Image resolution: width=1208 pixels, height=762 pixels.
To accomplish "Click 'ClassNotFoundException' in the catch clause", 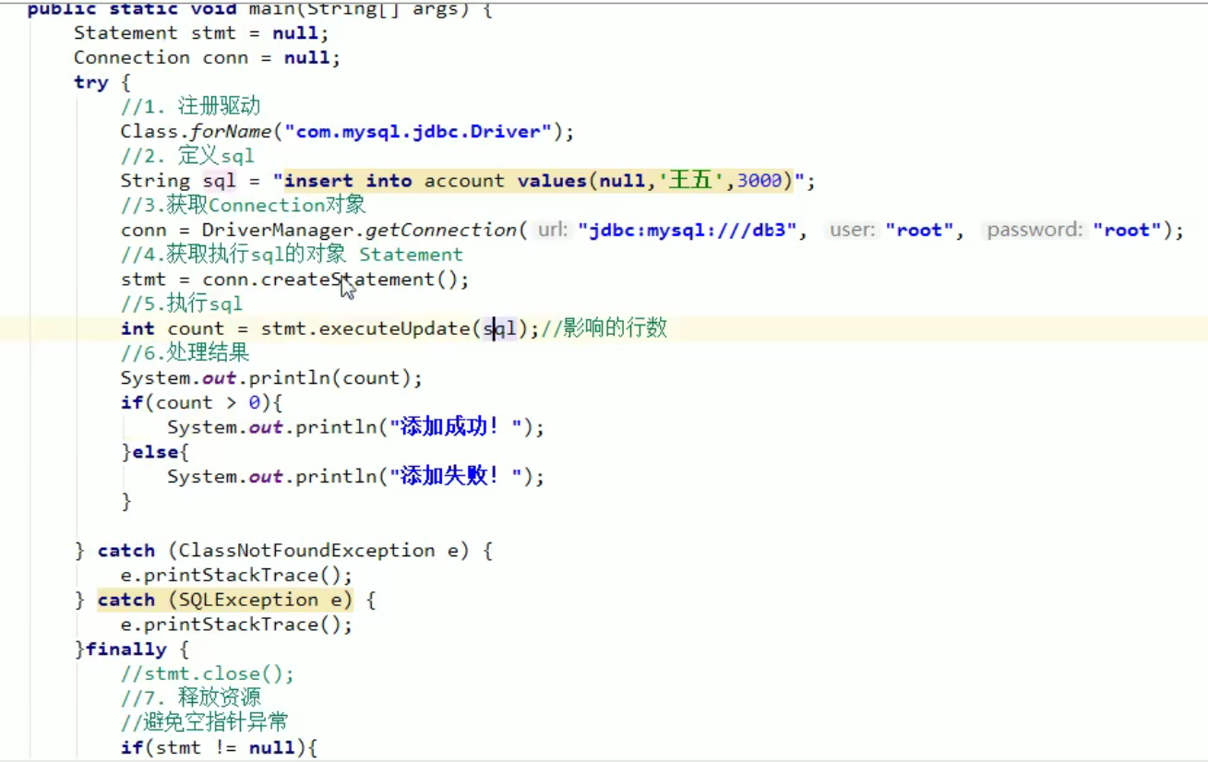I will point(306,551).
